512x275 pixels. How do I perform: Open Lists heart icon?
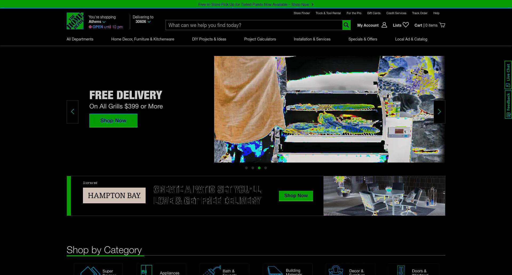click(x=406, y=25)
